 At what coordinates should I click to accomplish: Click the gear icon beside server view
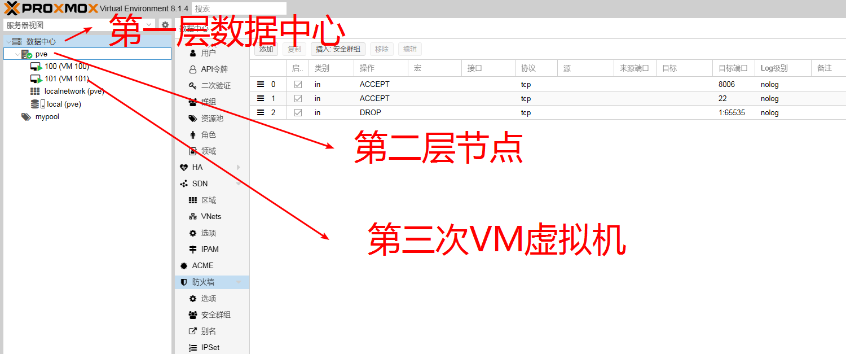[165, 25]
